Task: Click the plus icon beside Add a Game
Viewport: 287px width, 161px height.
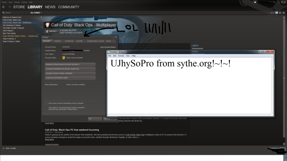Action: (x=3, y=148)
